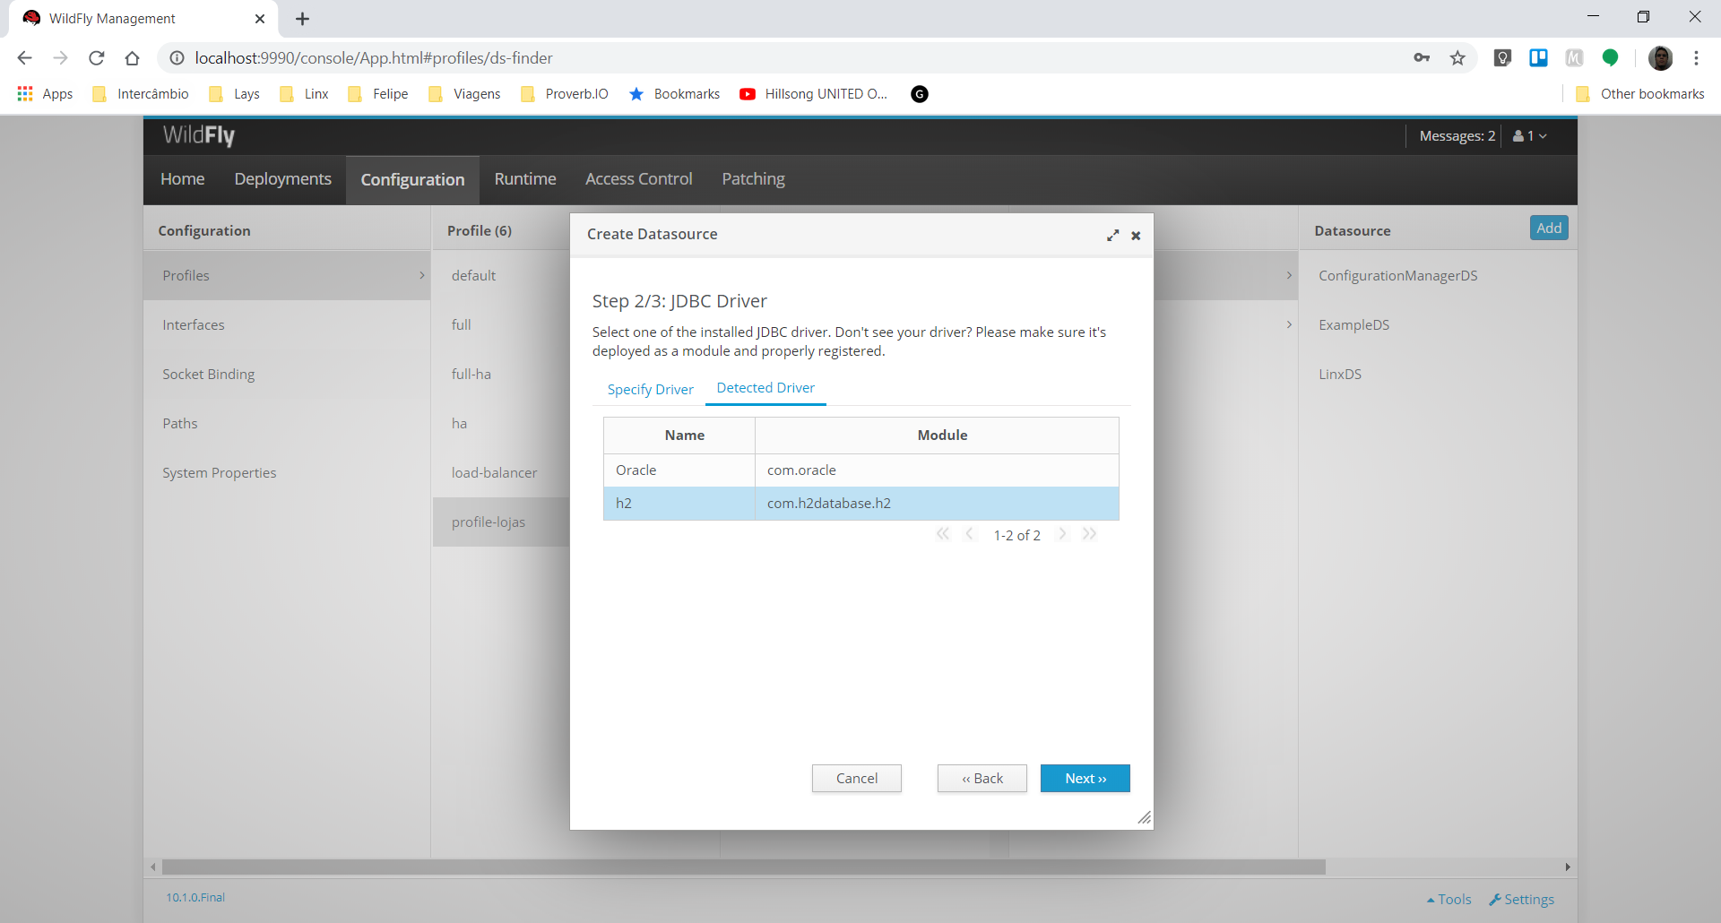Viewport: 1721px width, 923px height.
Task: Open Settings in the footer
Action: tap(1522, 900)
